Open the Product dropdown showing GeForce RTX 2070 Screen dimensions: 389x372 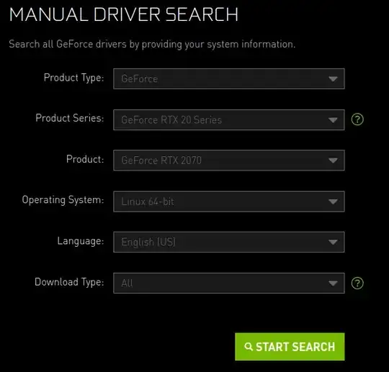coord(229,160)
